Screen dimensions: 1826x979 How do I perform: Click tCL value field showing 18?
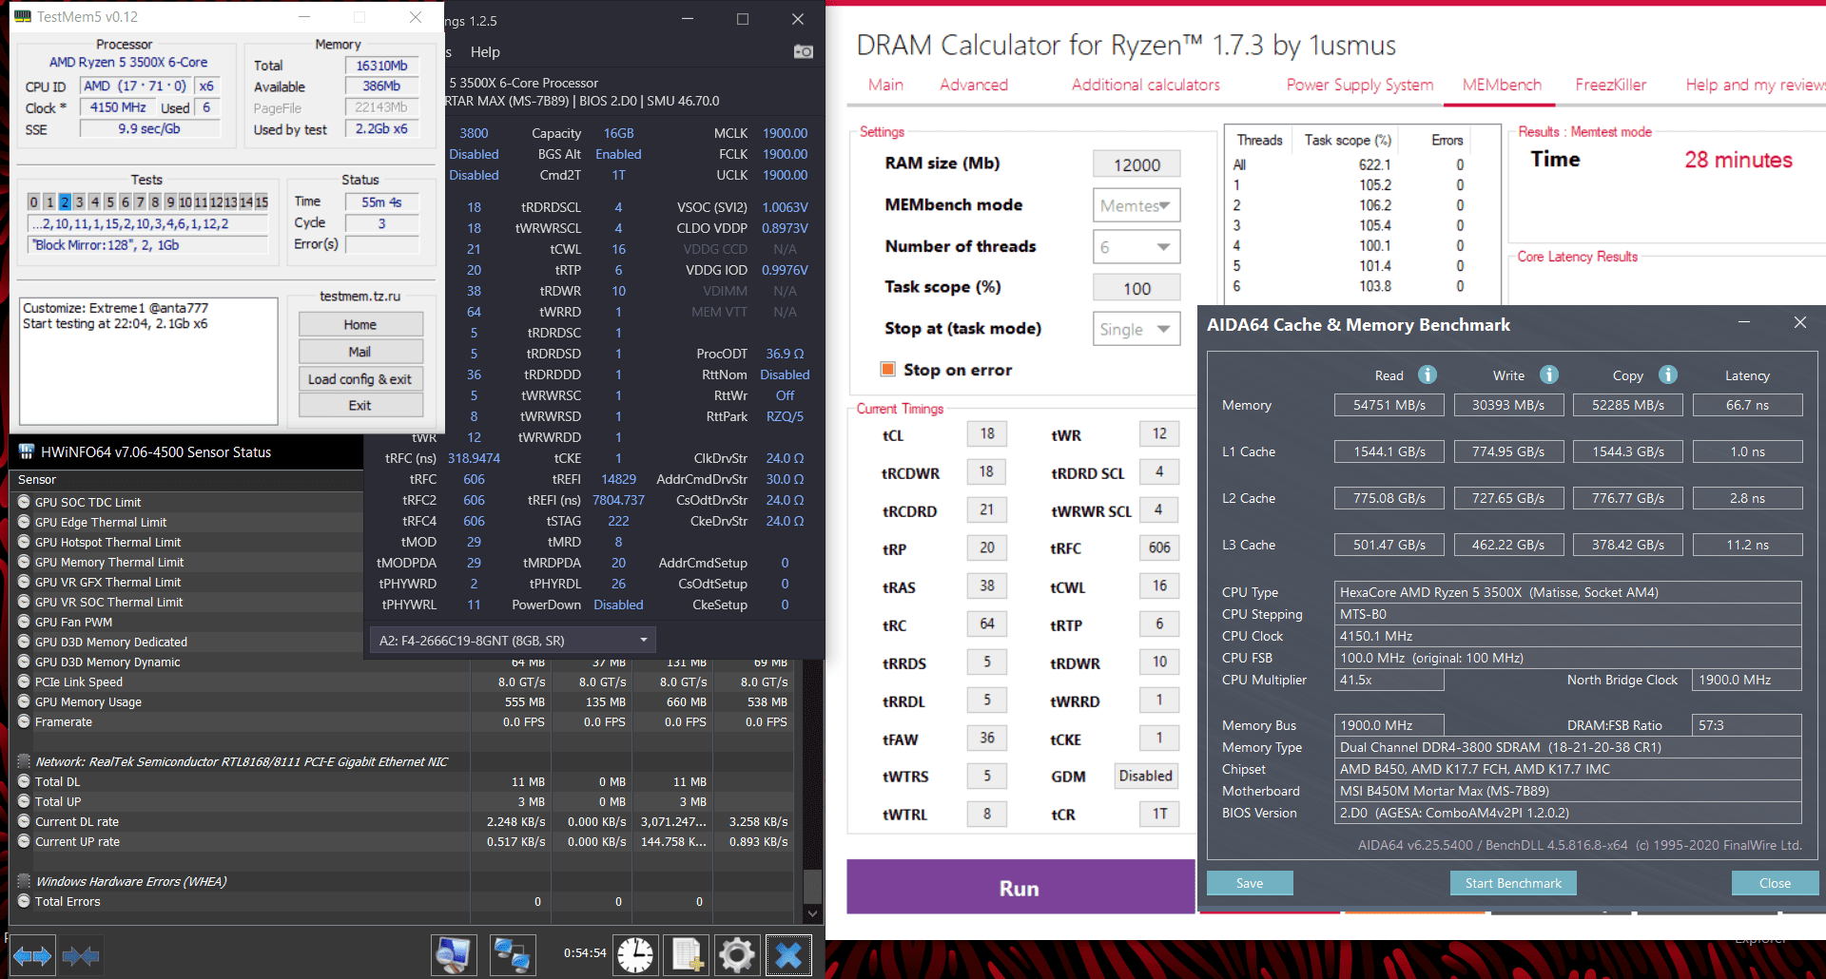click(987, 433)
